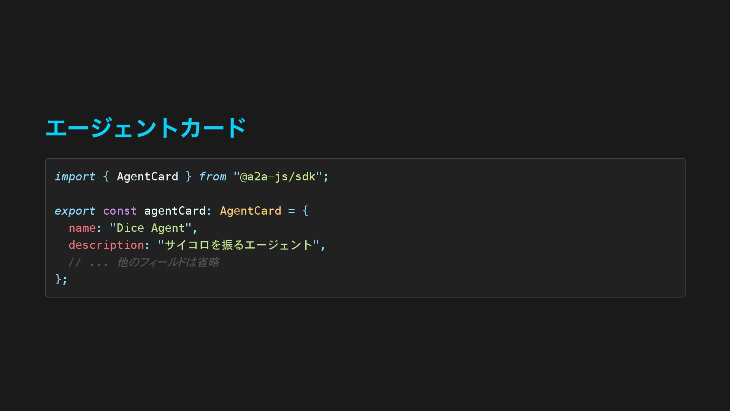Click the equals sign in the declaration

click(292, 211)
